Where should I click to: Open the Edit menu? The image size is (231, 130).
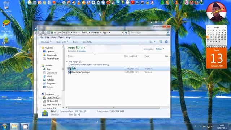click(47, 38)
